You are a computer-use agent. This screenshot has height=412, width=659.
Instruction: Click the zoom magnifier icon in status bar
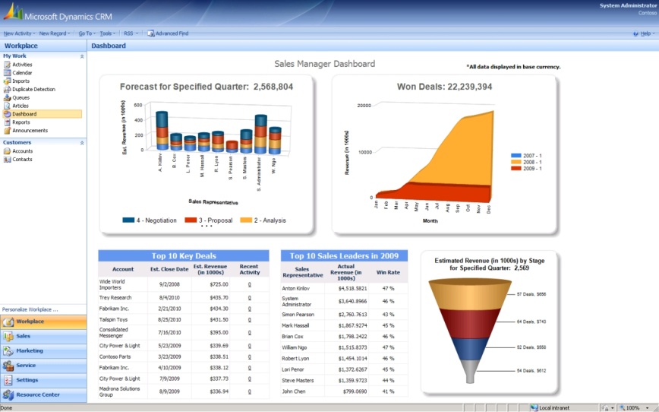[622, 407]
